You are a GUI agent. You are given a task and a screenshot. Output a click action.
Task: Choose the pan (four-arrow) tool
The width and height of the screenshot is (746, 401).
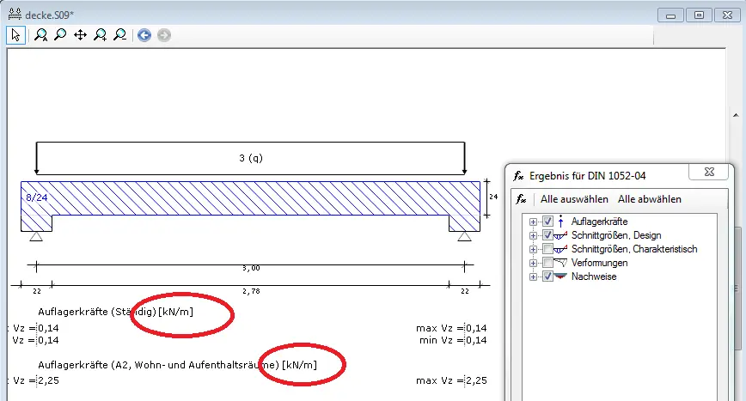click(81, 35)
